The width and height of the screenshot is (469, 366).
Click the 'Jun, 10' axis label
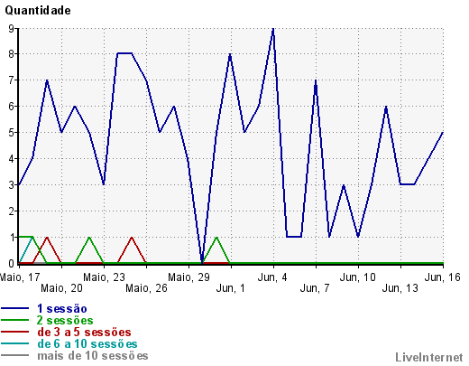point(358,277)
